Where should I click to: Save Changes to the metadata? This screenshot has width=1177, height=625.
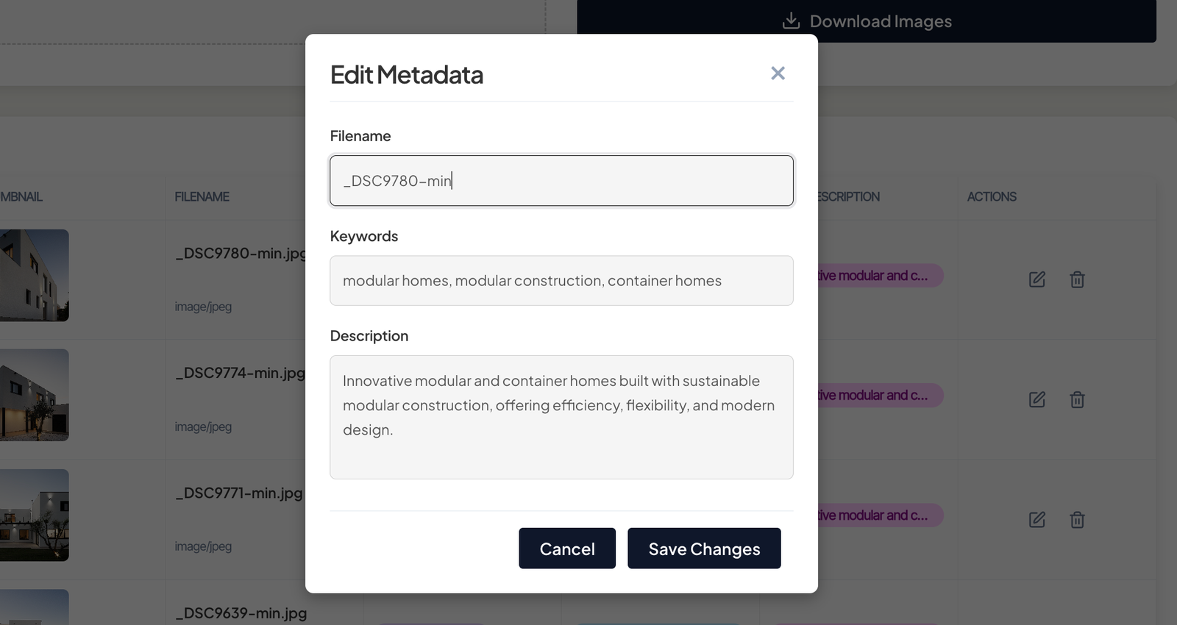click(x=703, y=549)
